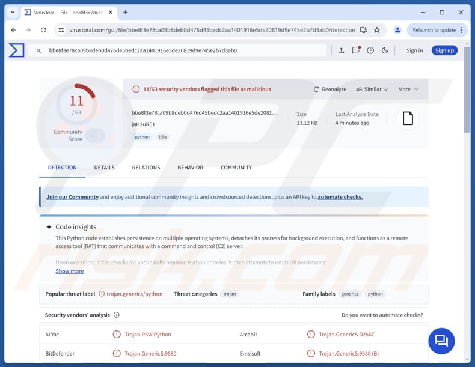
Task: Click Emsisoft Trojan.GenericS.9580 (B) detection
Action: (349, 353)
